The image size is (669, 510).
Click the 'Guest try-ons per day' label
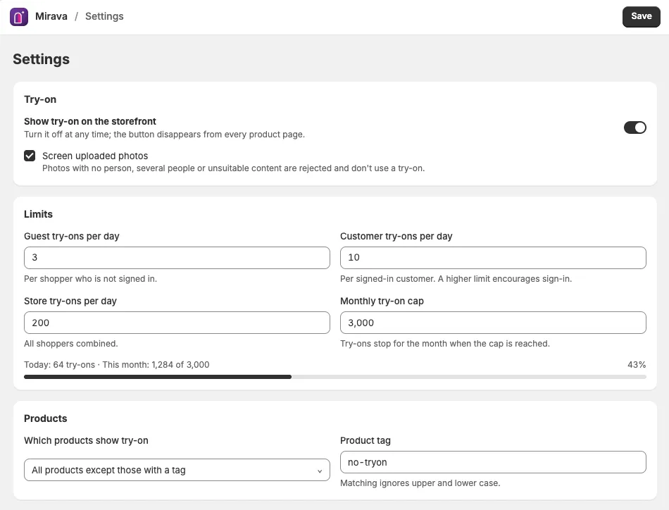pos(72,237)
